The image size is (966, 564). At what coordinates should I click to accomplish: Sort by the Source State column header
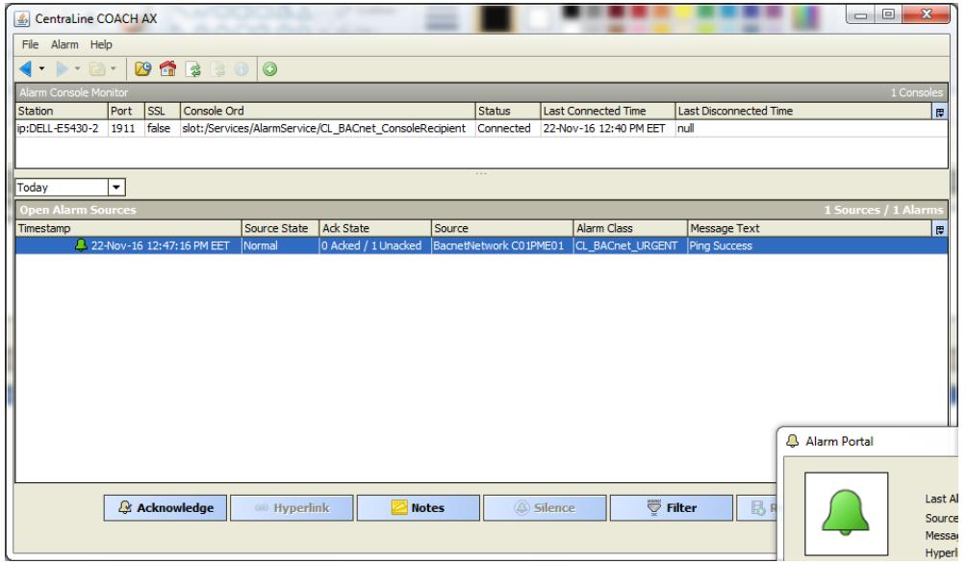click(x=280, y=228)
